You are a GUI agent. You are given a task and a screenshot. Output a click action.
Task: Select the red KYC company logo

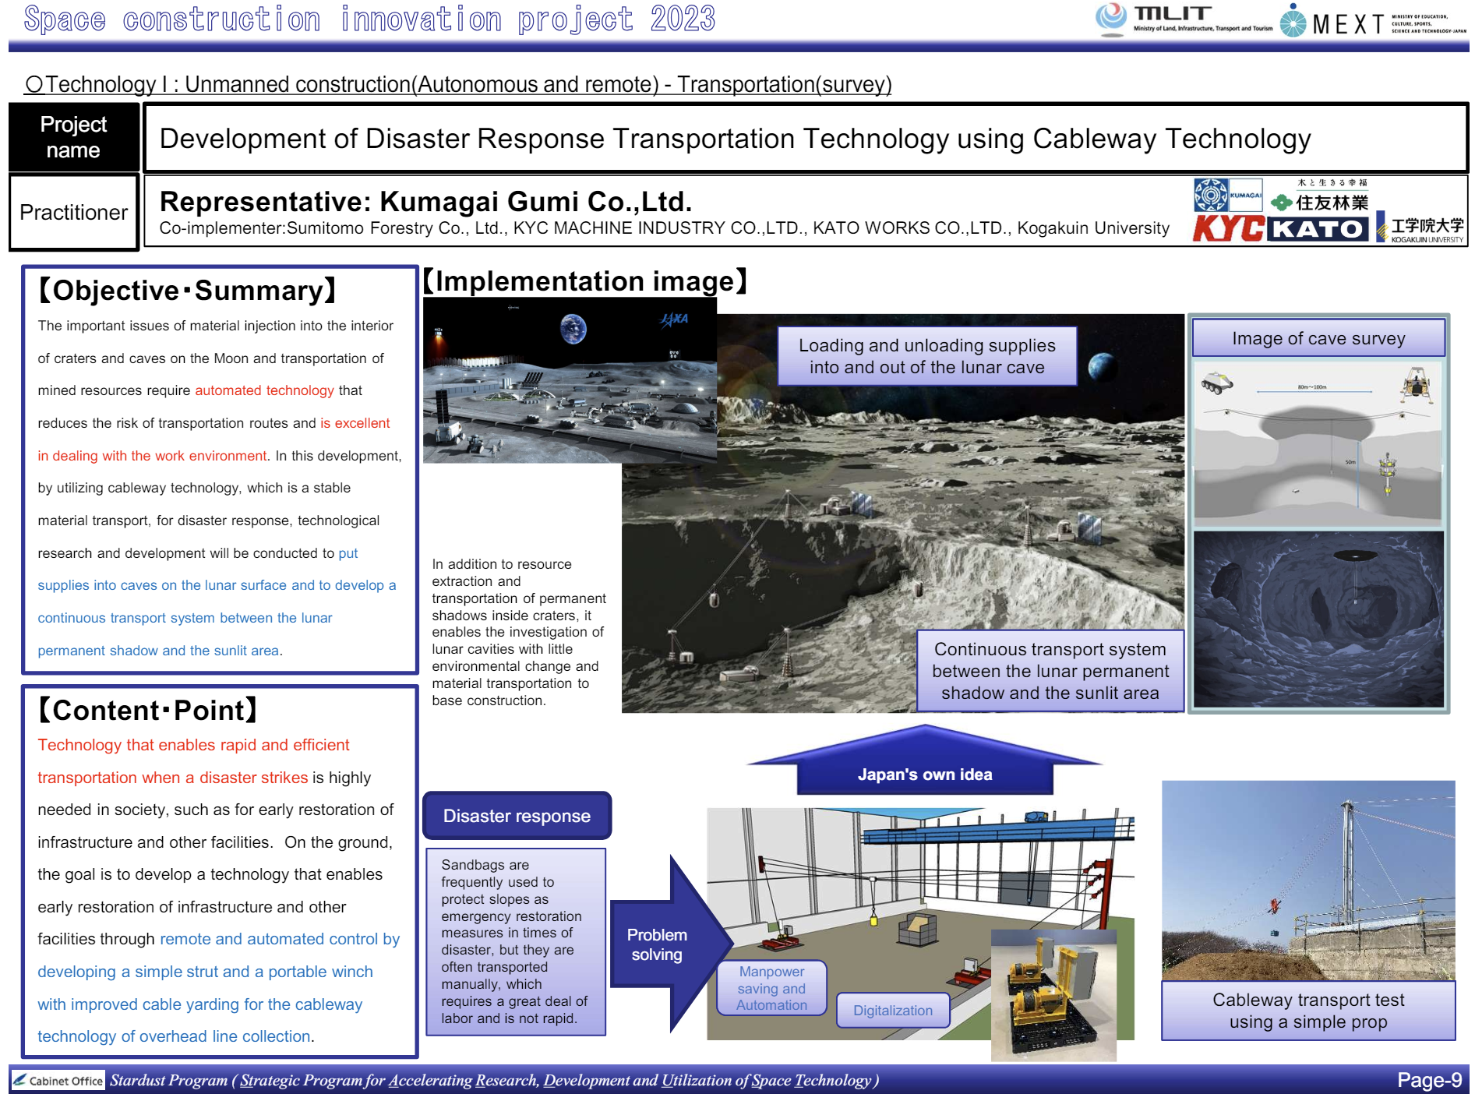tap(1228, 229)
